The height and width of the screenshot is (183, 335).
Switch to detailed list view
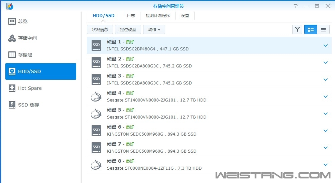point(311,29)
